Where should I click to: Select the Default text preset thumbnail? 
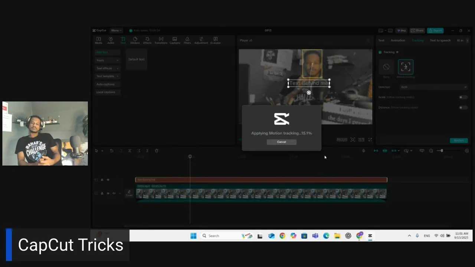coord(136,59)
